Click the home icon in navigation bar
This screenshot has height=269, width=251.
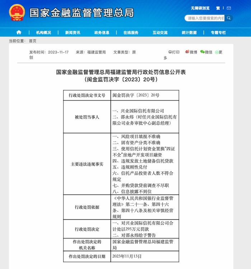pyautogui.click(x=19, y=32)
